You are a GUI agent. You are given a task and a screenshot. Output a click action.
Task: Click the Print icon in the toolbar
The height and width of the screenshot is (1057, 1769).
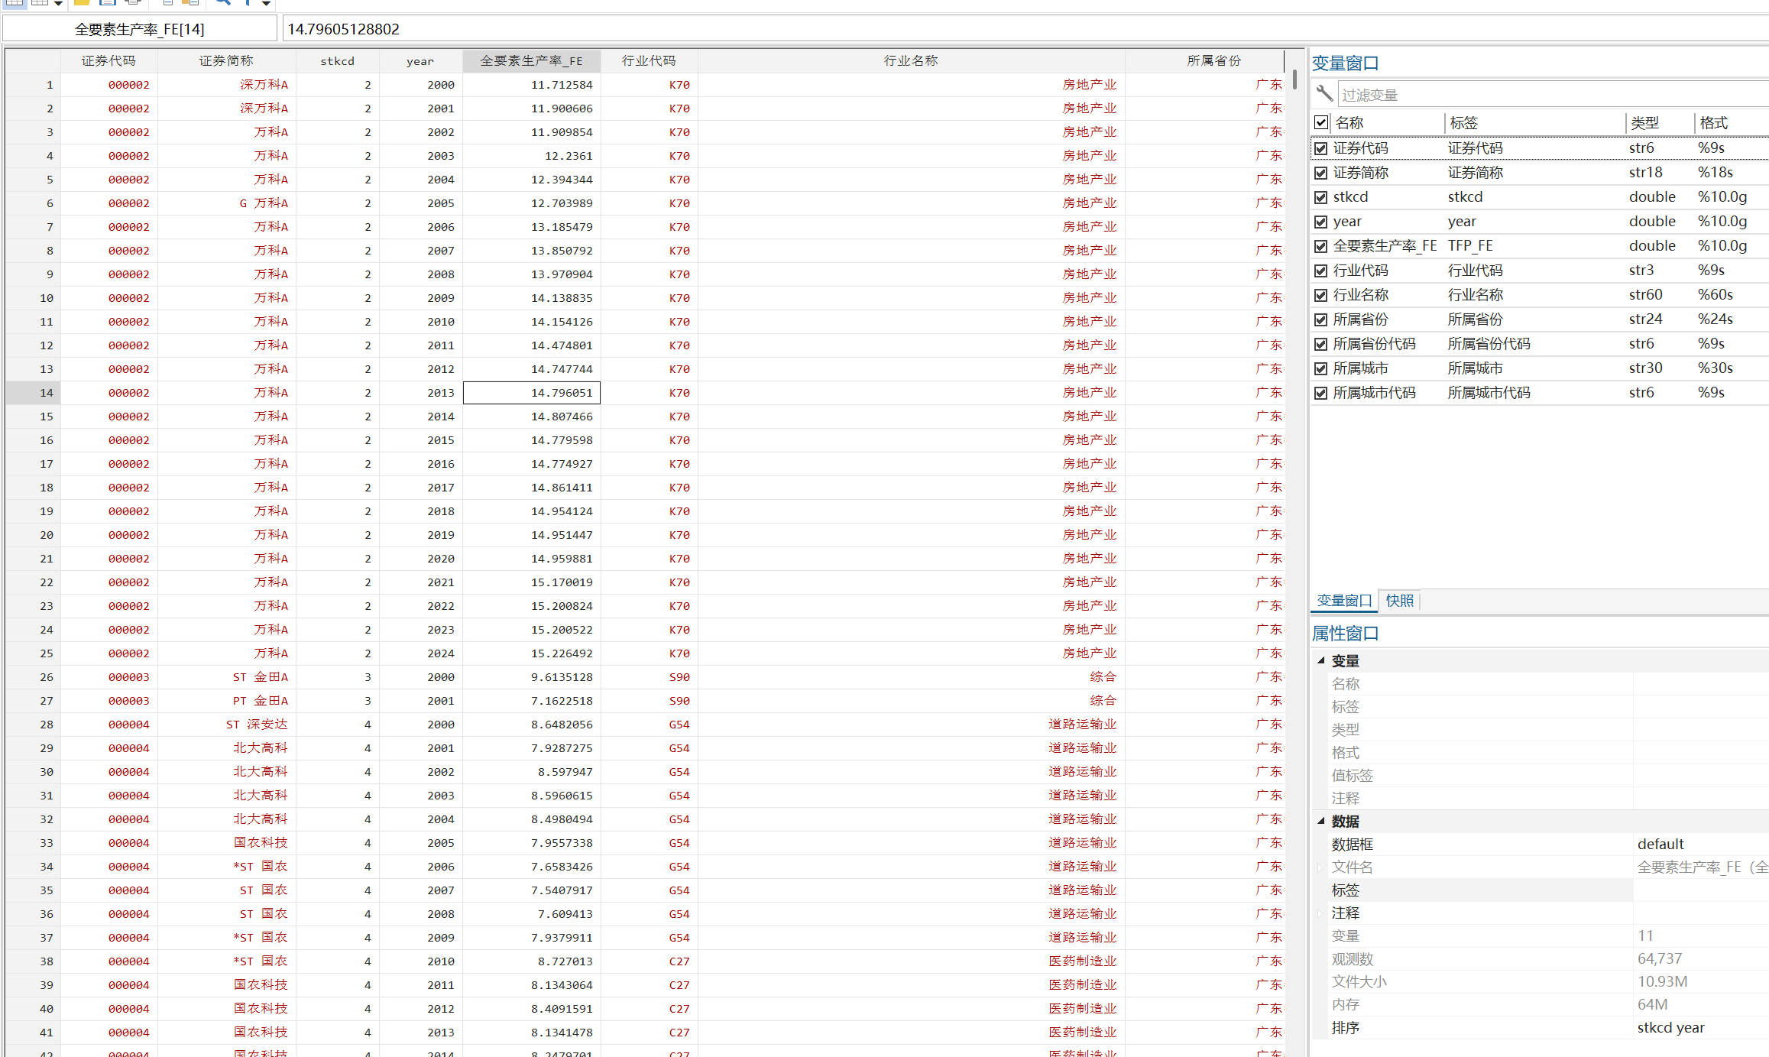point(133,2)
